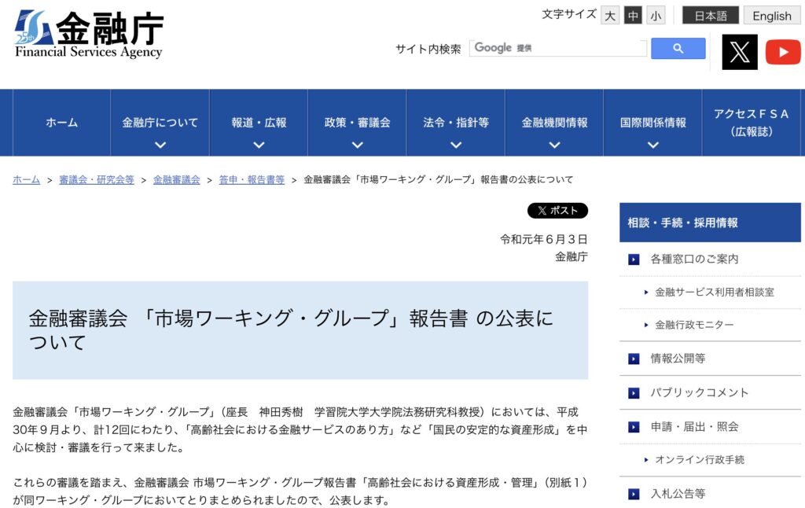Share via the X ポスト button
This screenshot has width=805, height=508.
point(557,211)
